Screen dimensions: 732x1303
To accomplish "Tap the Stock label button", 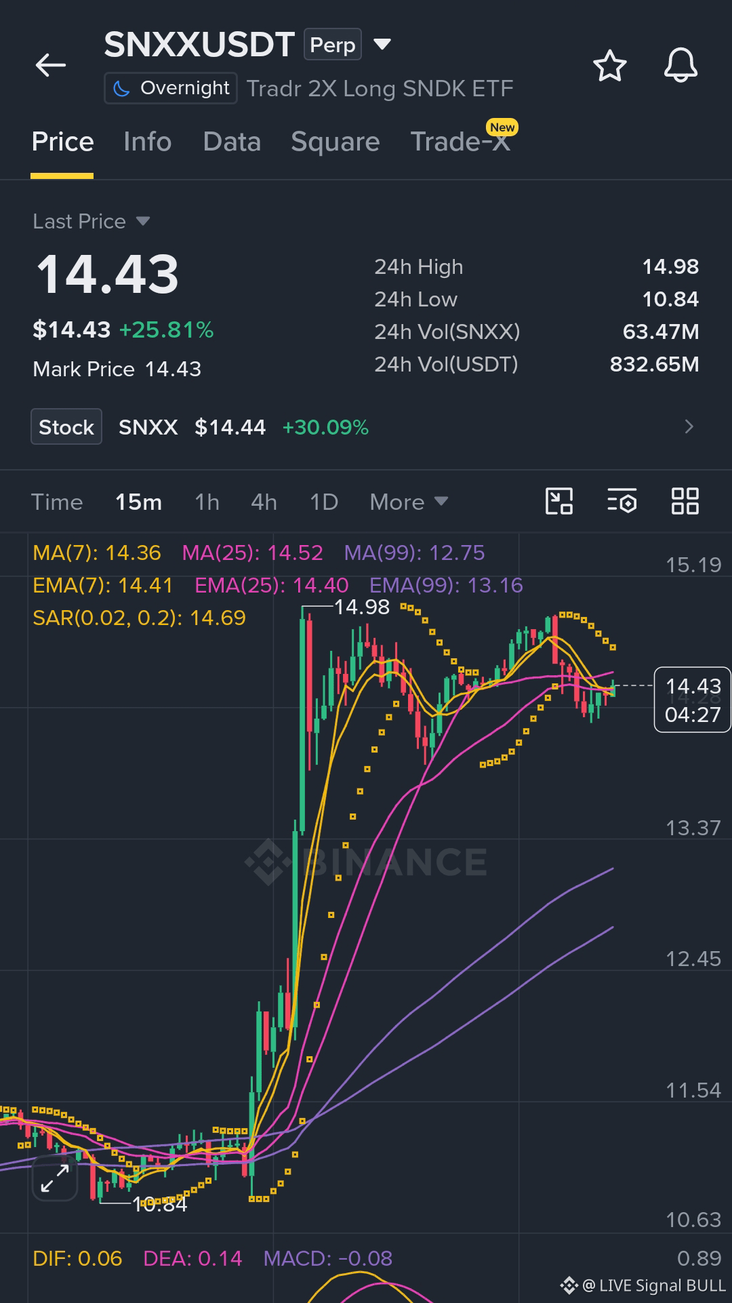I will click(x=66, y=426).
